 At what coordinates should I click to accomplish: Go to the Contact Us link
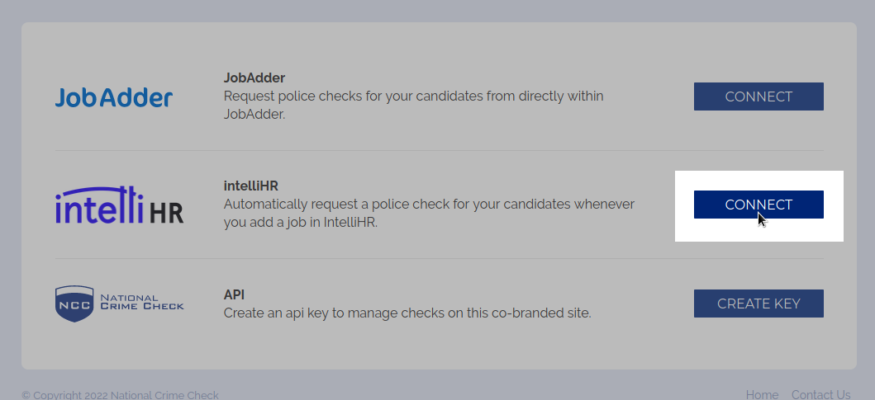pyautogui.click(x=820, y=395)
